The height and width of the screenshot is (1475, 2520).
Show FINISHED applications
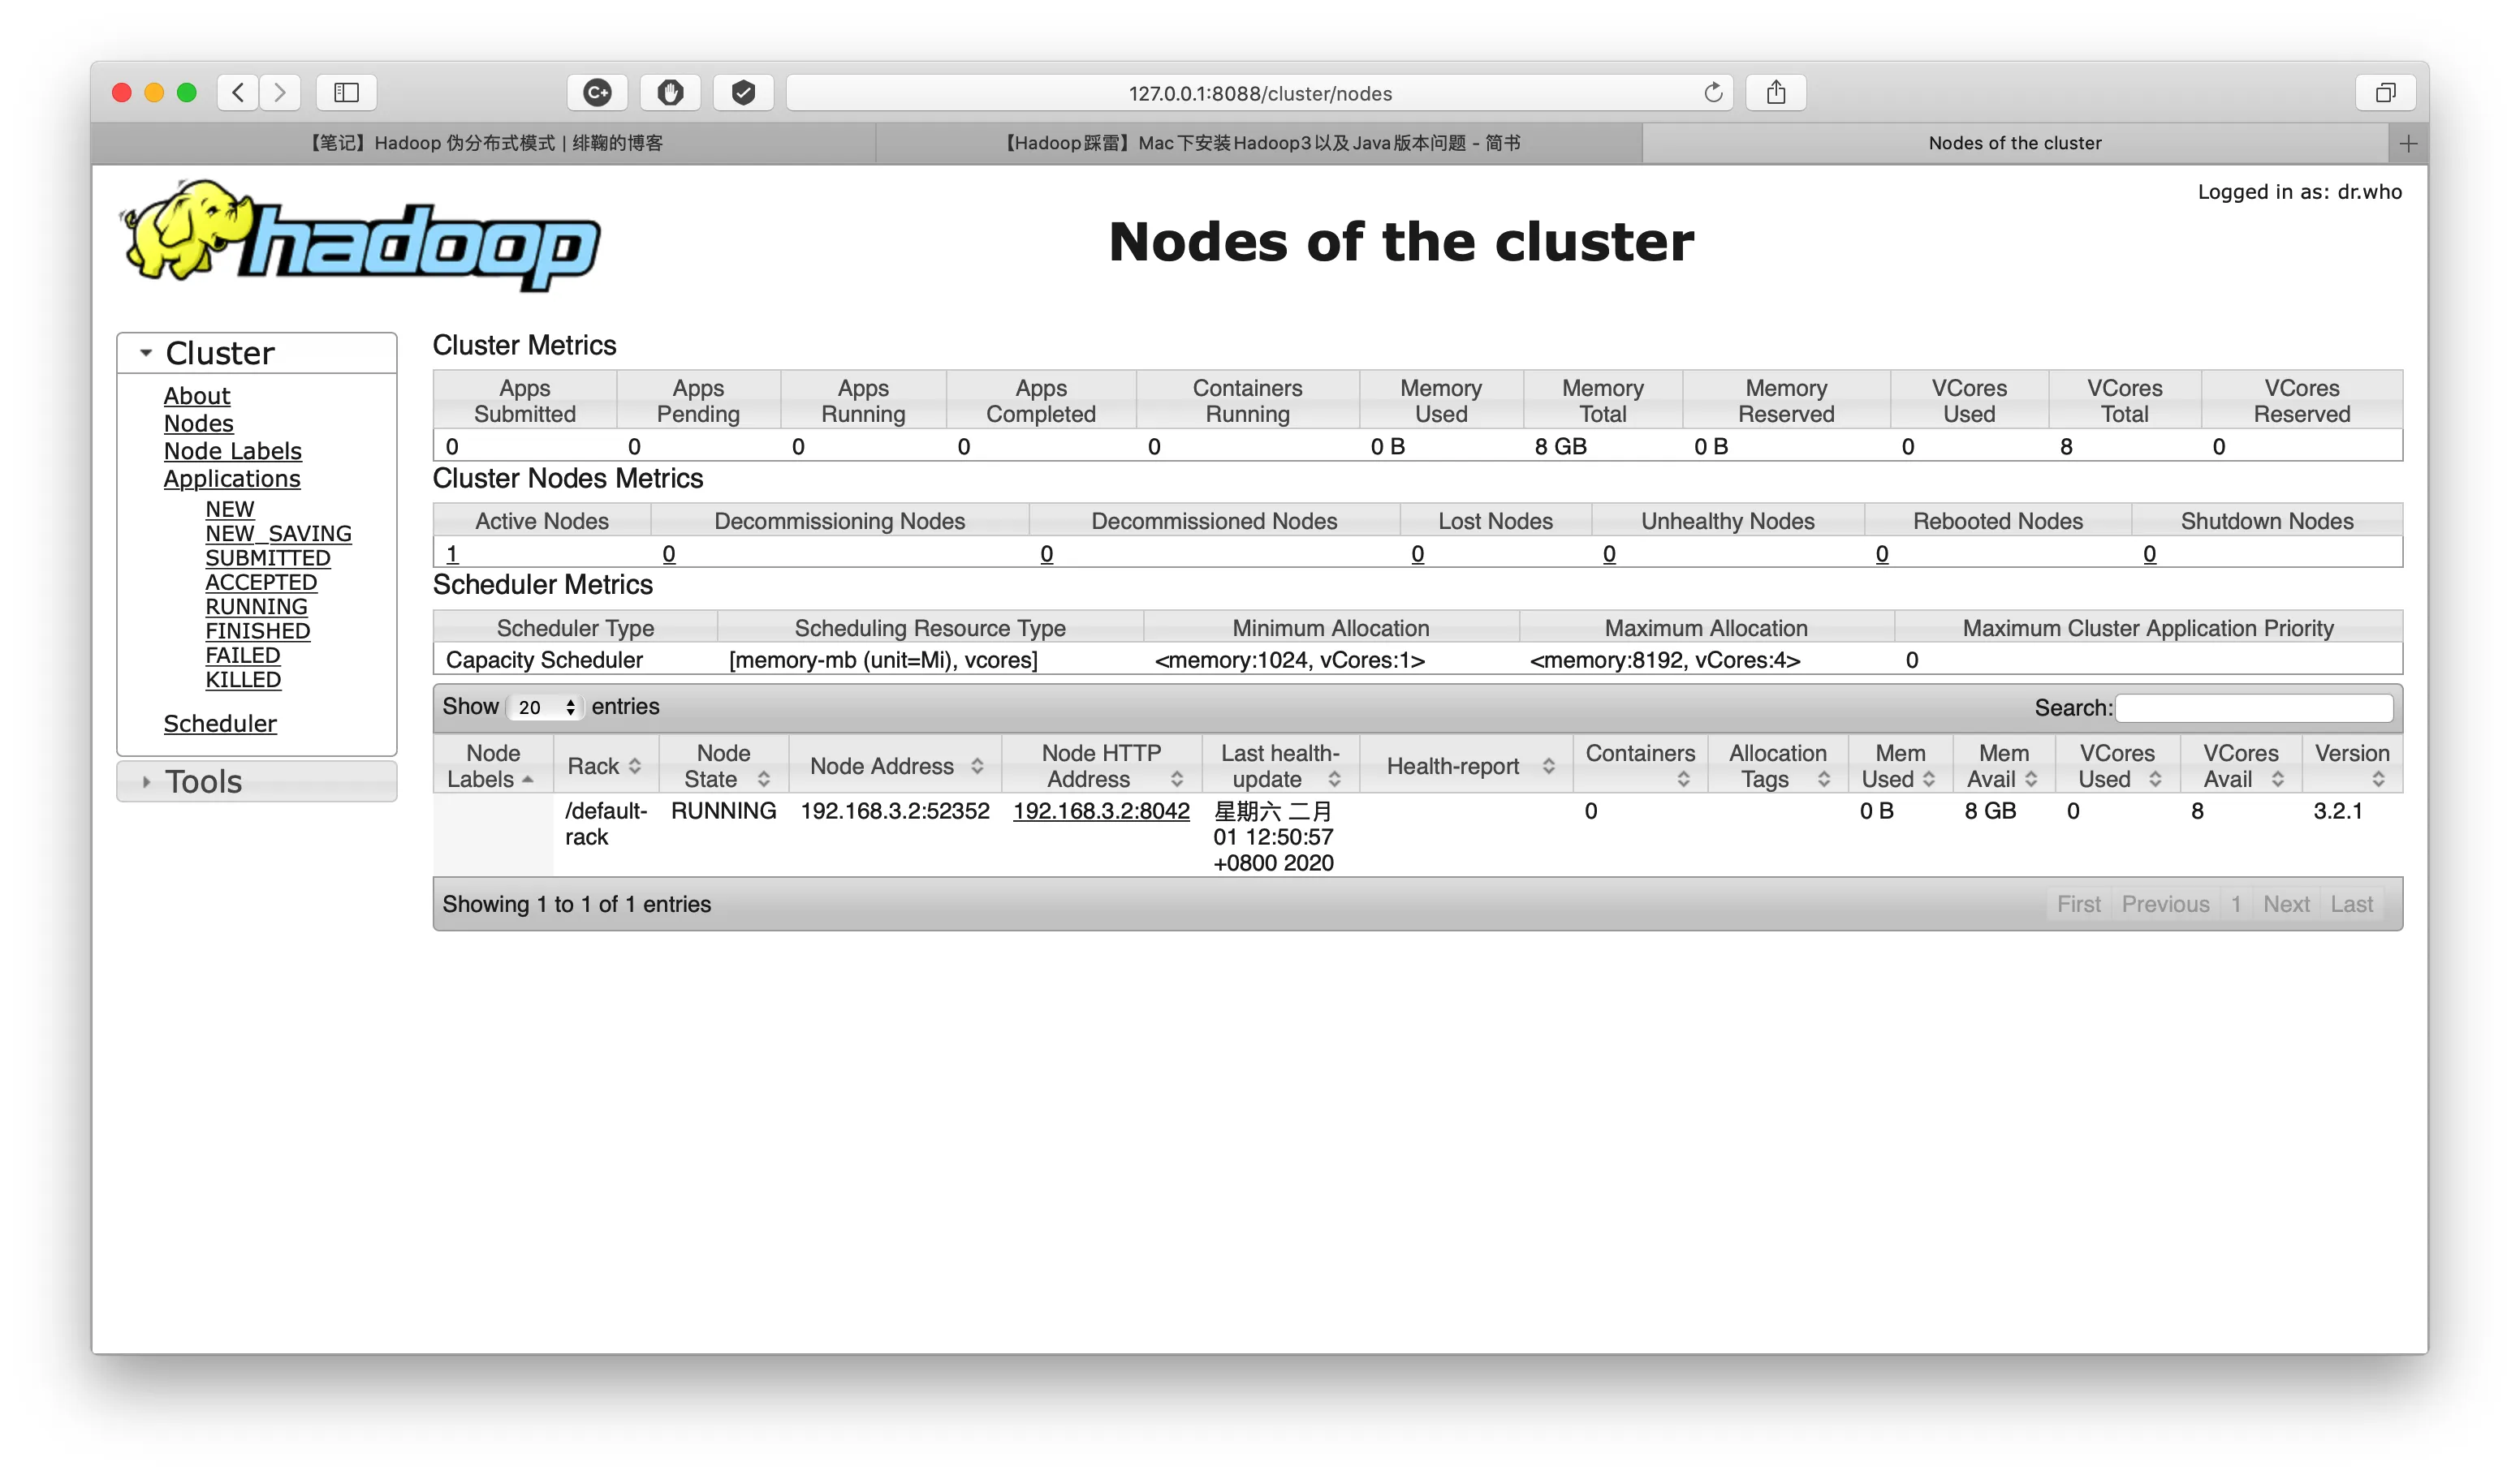[258, 630]
